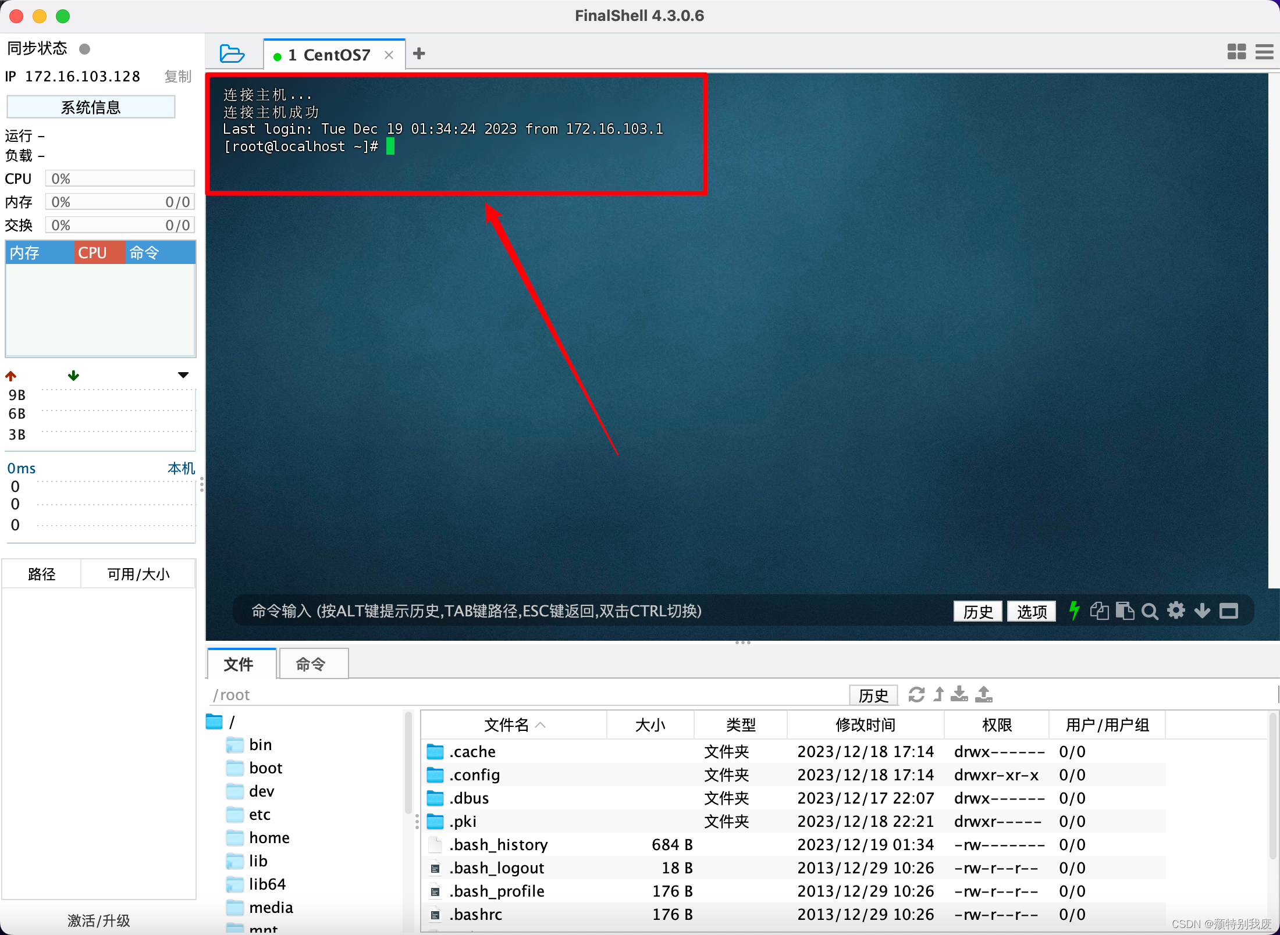
Task: Switch to the 命令 tab
Action: (313, 663)
